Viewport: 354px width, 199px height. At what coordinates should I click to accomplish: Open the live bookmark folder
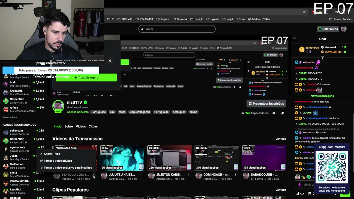pyautogui.click(x=241, y=19)
